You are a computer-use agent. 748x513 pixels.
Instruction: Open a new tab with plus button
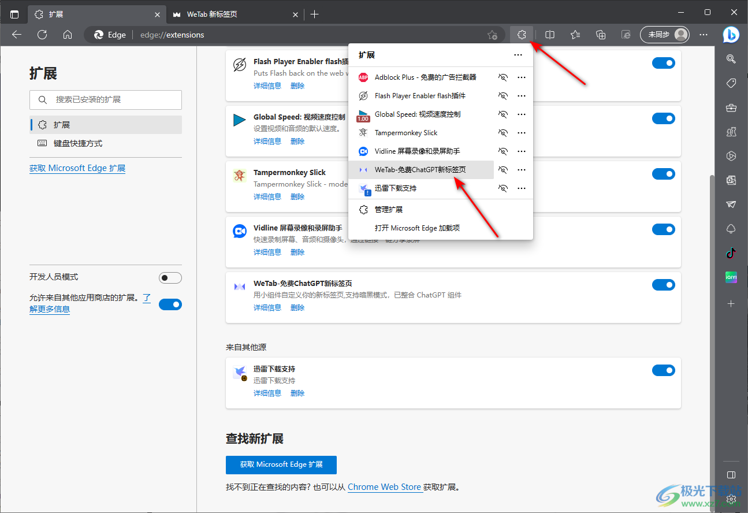point(314,14)
